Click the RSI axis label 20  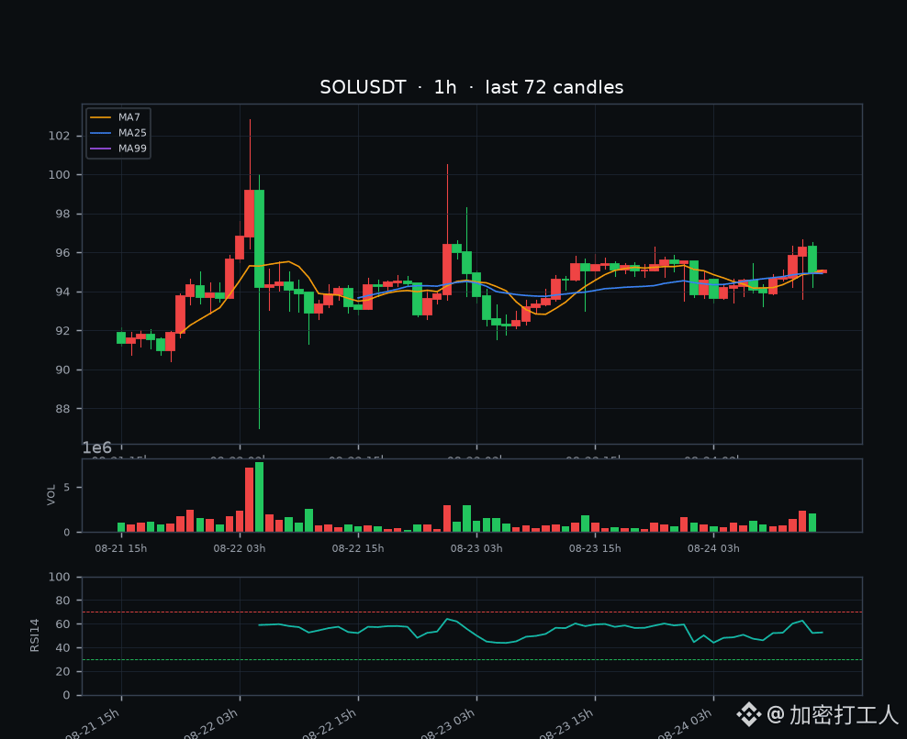(x=62, y=671)
